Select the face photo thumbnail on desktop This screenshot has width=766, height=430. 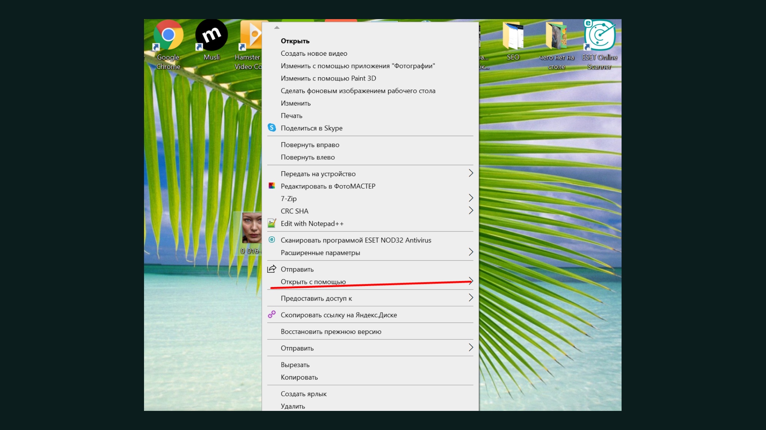[x=252, y=228]
